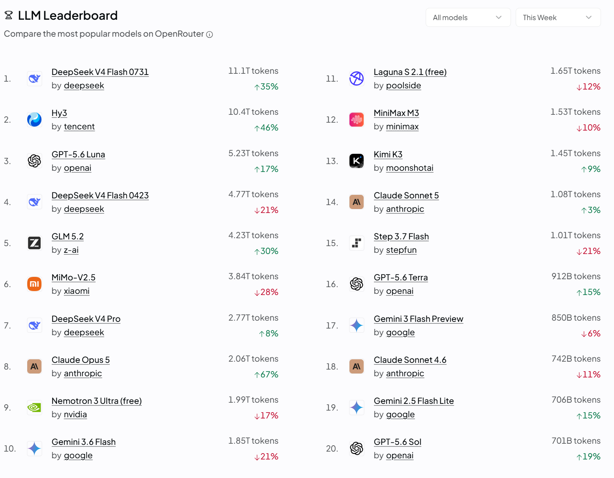The width and height of the screenshot is (614, 478).
Task: Open the DeepSeek V4 Flash 0731 model link
Action: click(100, 72)
